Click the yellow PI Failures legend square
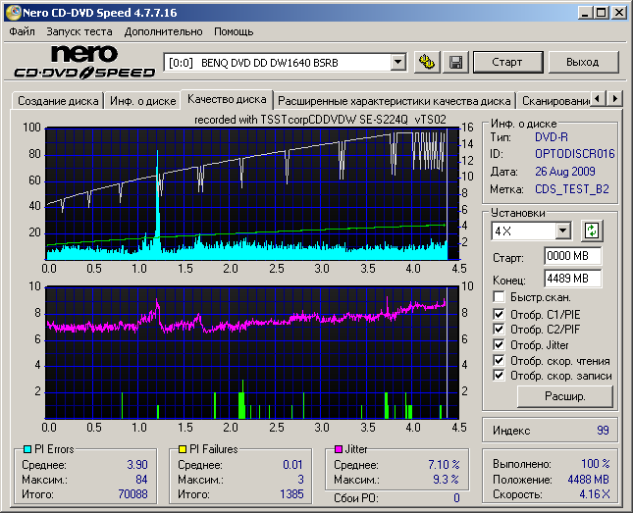633x513 pixels. 182,449
